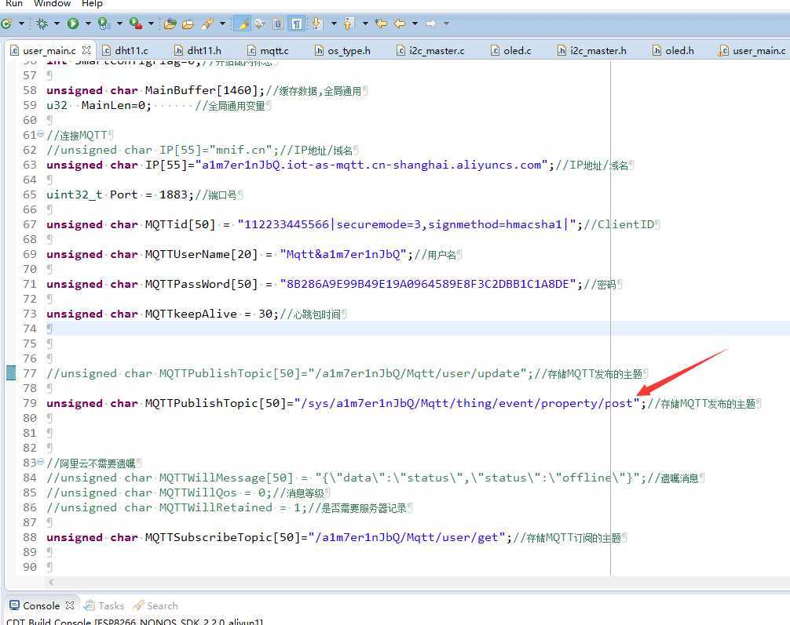Viewport: 790px width, 625px height.
Task: Go to Next Annotation
Action: point(317,24)
